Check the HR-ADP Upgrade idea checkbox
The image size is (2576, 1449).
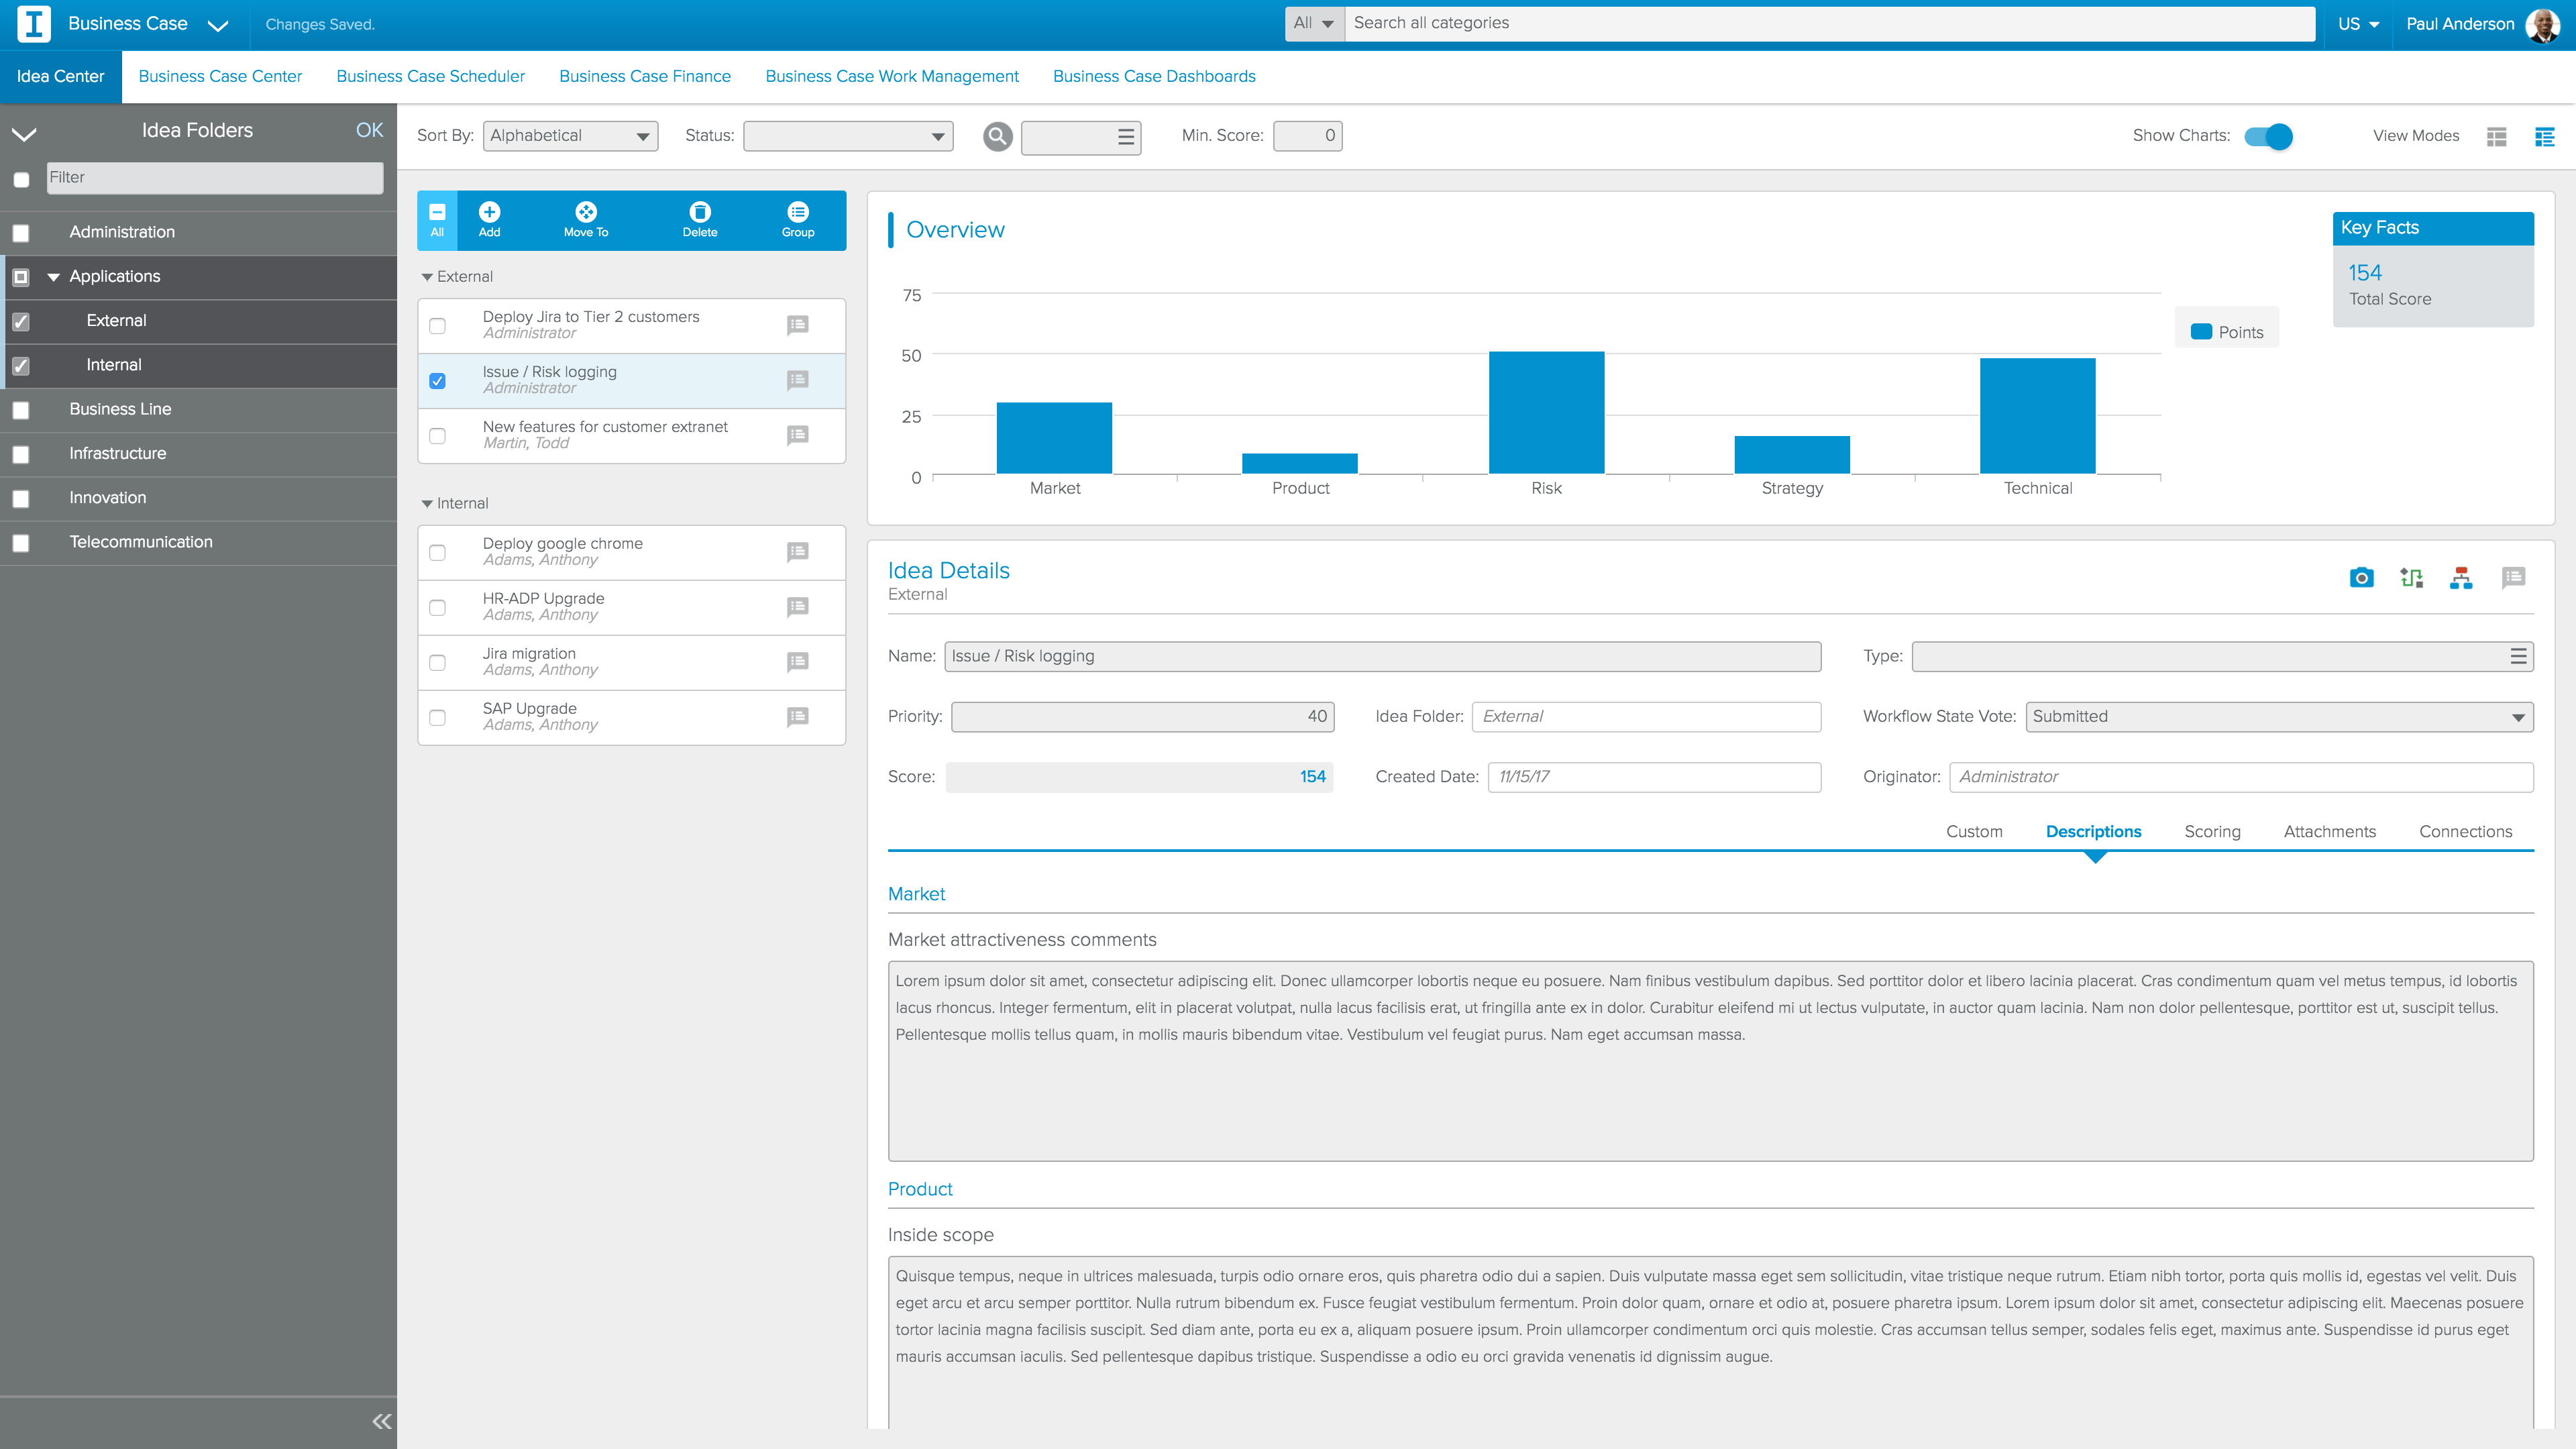tap(437, 608)
